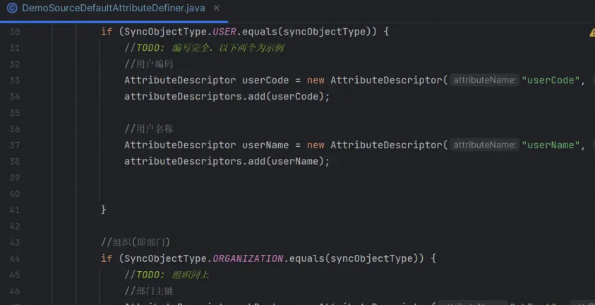Click the variable userName declared on line 37
Image resolution: width=595 pixels, height=305 pixels.
point(265,145)
